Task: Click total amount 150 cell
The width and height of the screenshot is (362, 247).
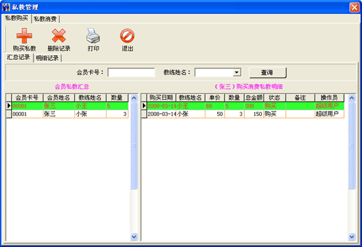Action: pyautogui.click(x=254, y=114)
